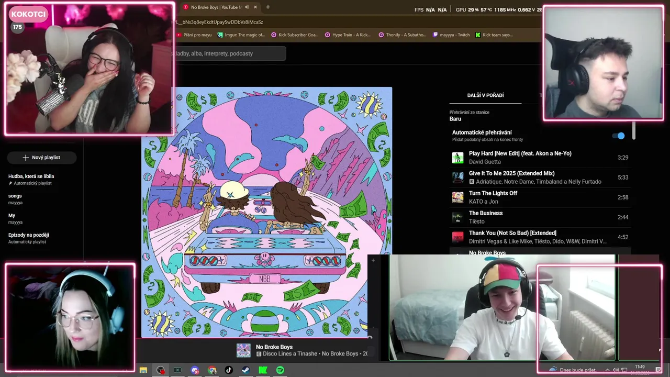670x377 pixels.
Task: Click the 2:58 duration of Turn The Lights Off
Action: pyautogui.click(x=622, y=197)
